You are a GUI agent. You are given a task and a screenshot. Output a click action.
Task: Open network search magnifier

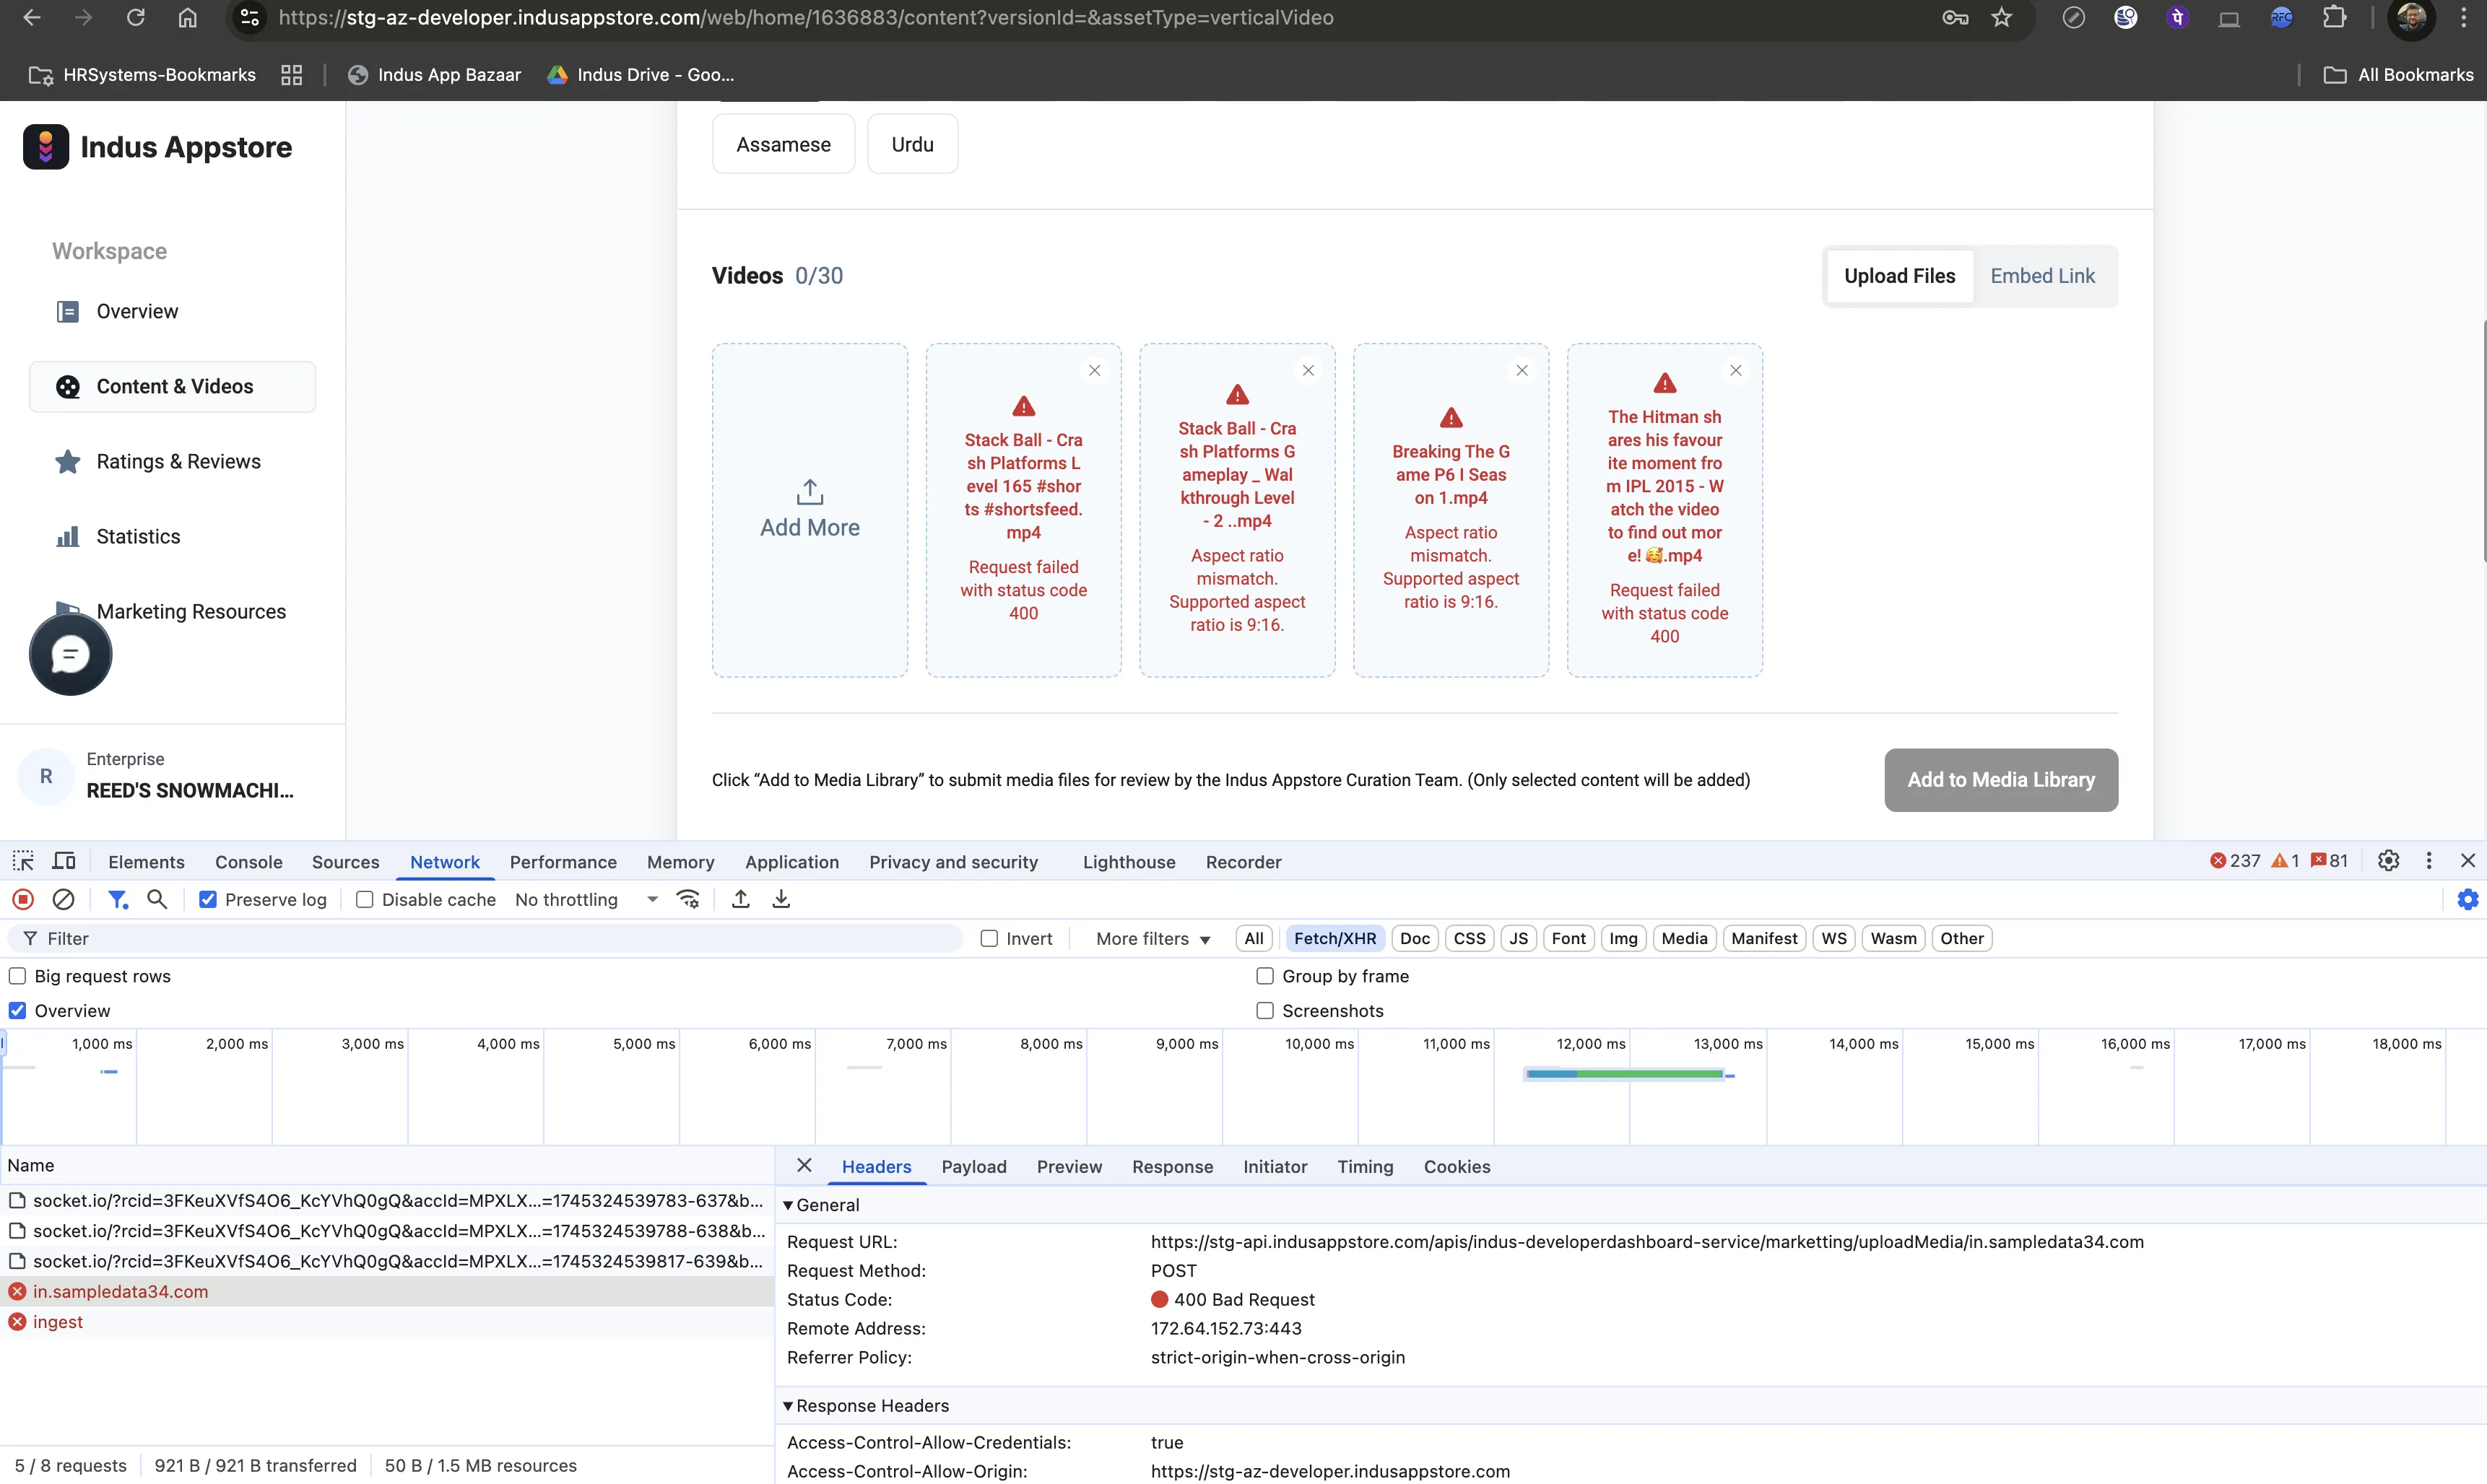157,899
